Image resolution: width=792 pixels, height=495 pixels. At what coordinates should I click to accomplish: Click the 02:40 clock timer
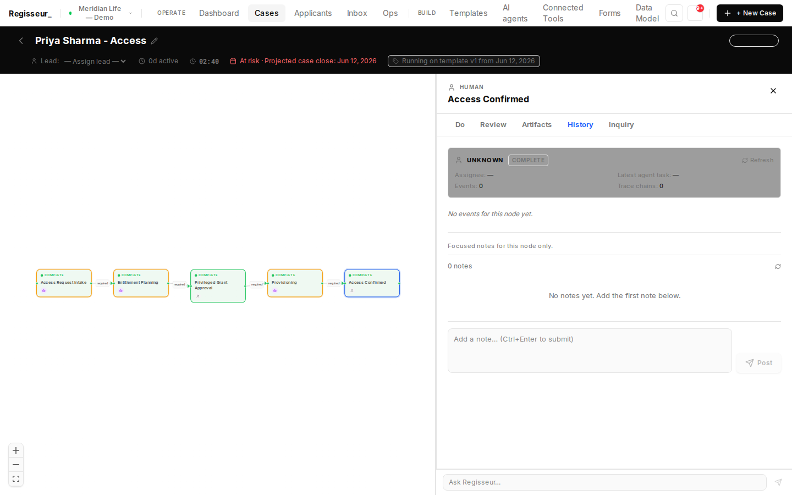(x=205, y=61)
